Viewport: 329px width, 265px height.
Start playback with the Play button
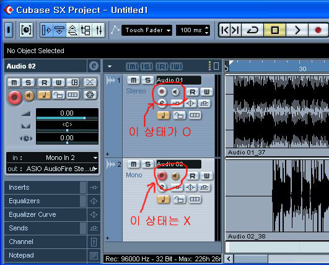297,30
